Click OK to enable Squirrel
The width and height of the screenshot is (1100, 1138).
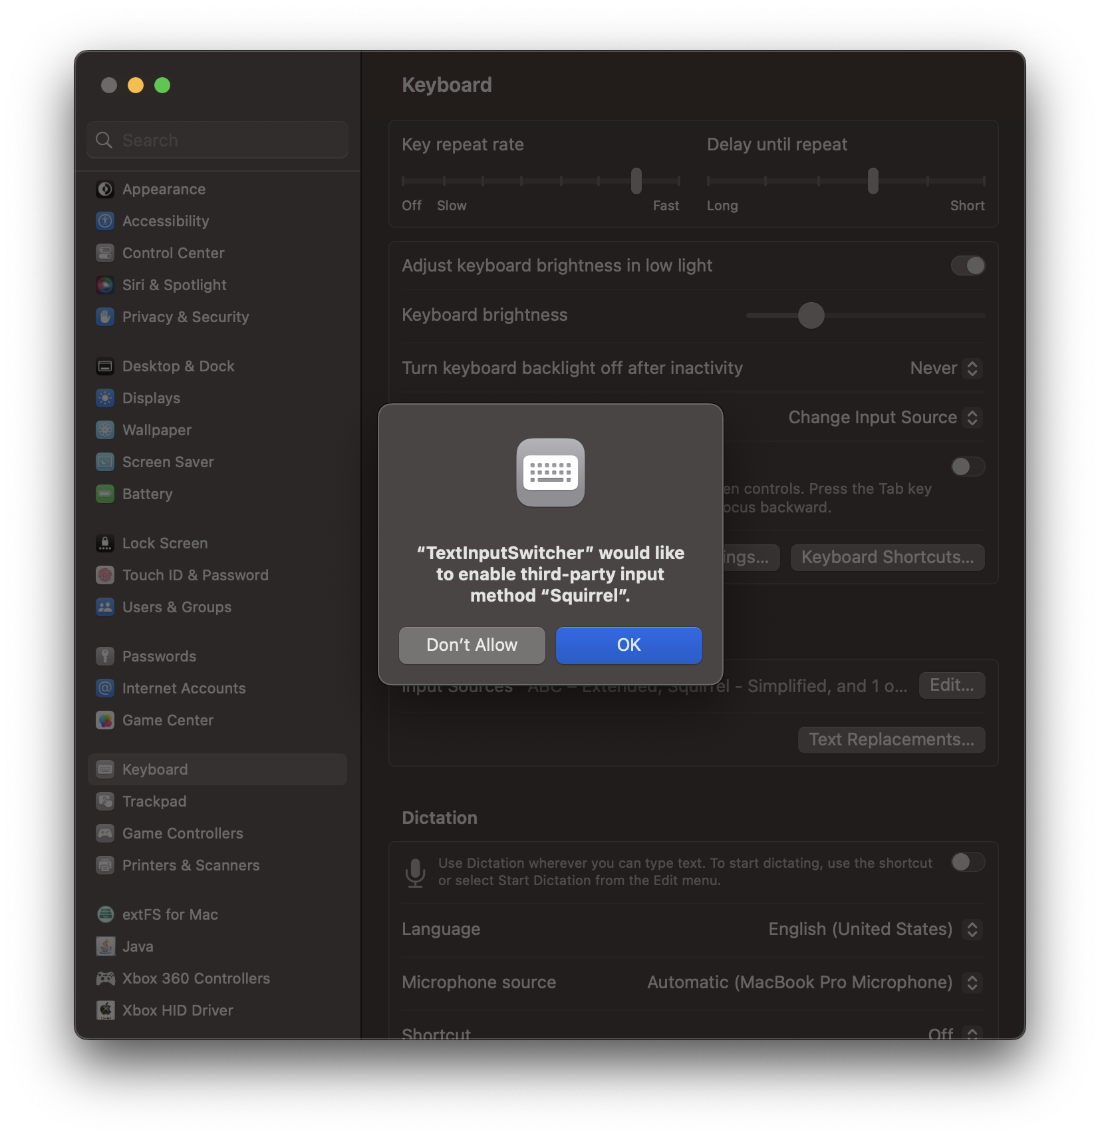coord(629,646)
